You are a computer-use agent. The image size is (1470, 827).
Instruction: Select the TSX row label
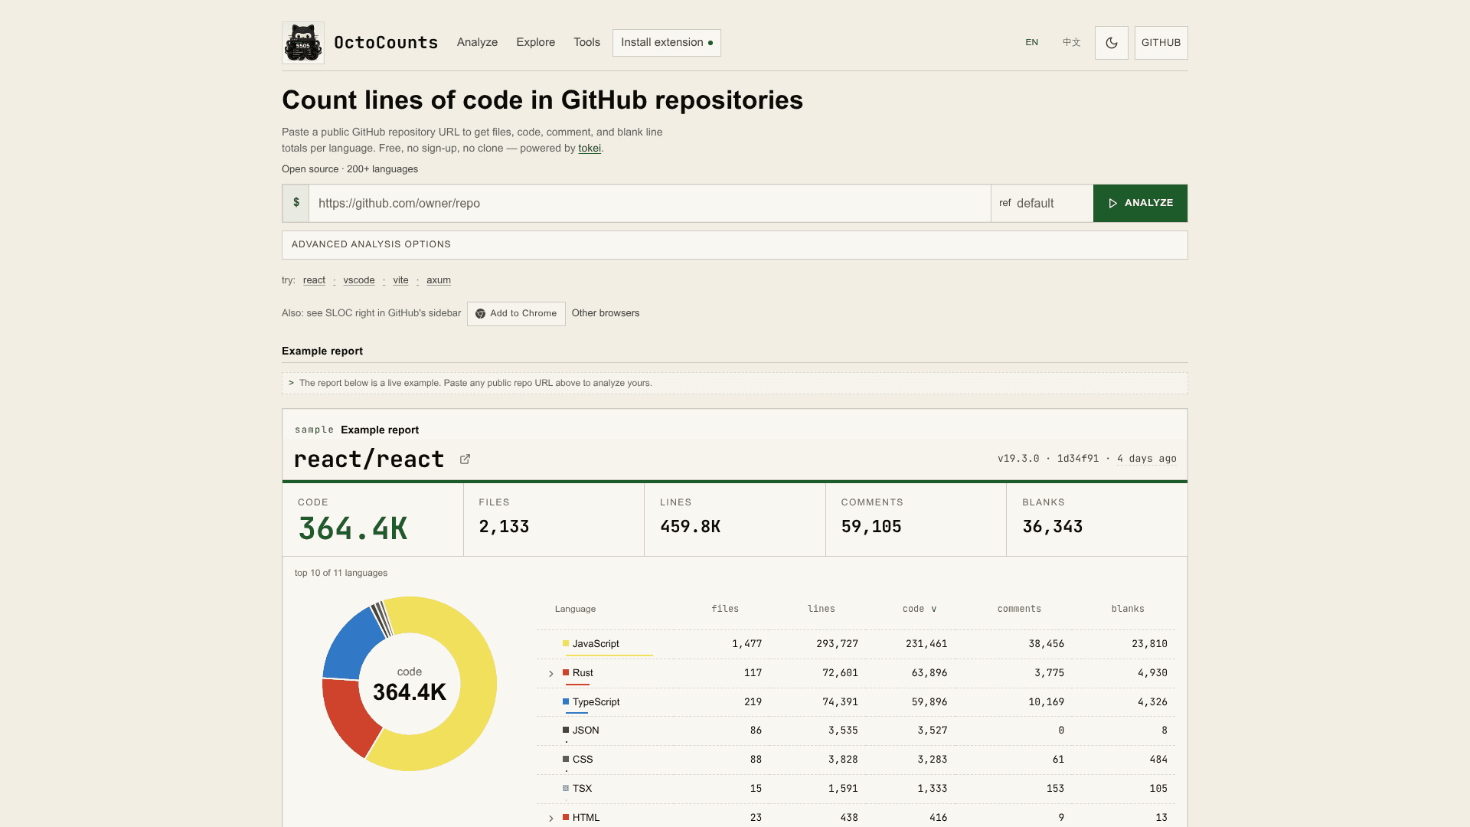[x=582, y=789]
